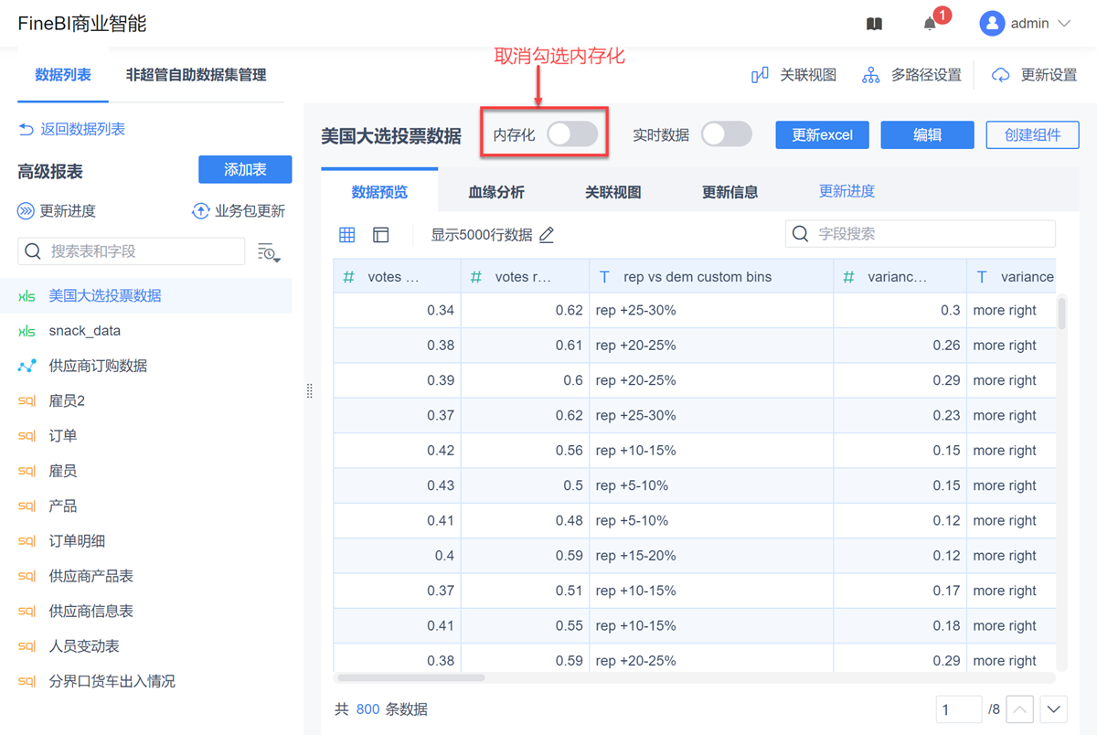Focus the page number input field
The height and width of the screenshot is (735, 1097).
(x=959, y=709)
